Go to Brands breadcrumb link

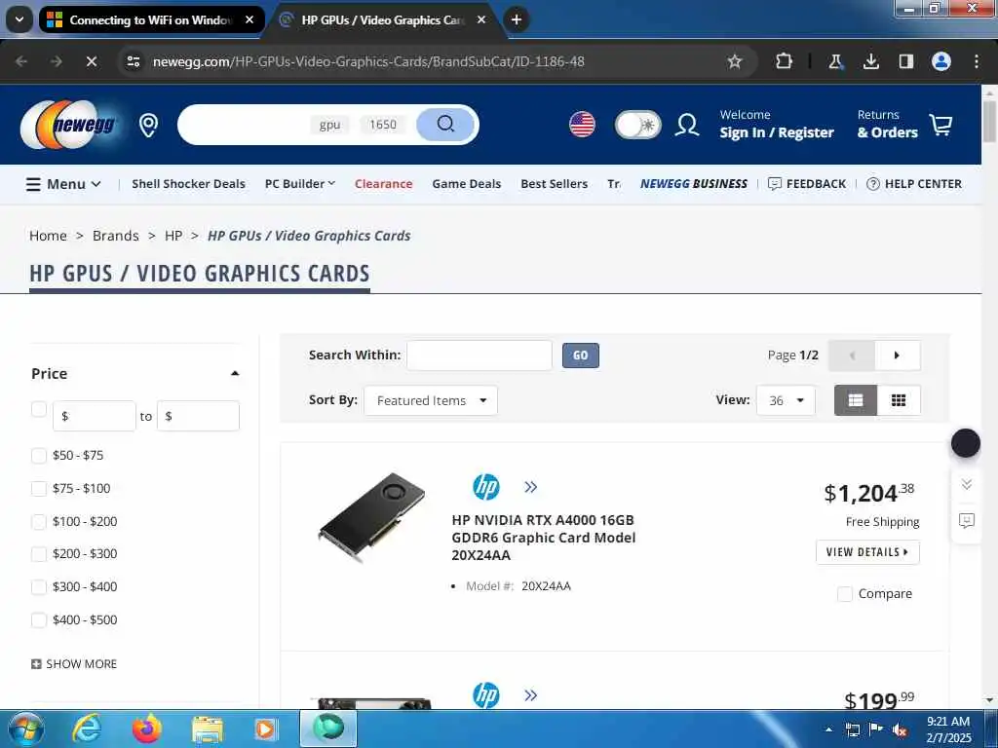[x=115, y=236]
